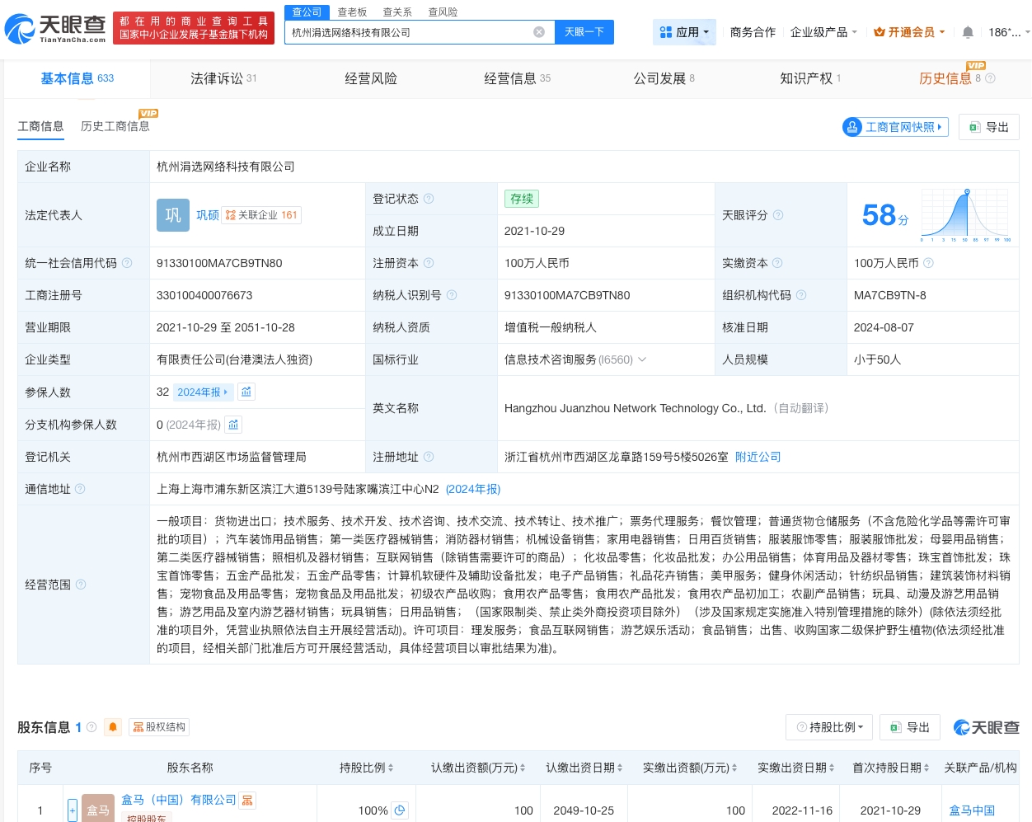Open structure icon beside 盒马（中国）有限公司
The width and height of the screenshot is (1032, 822).
(247, 800)
